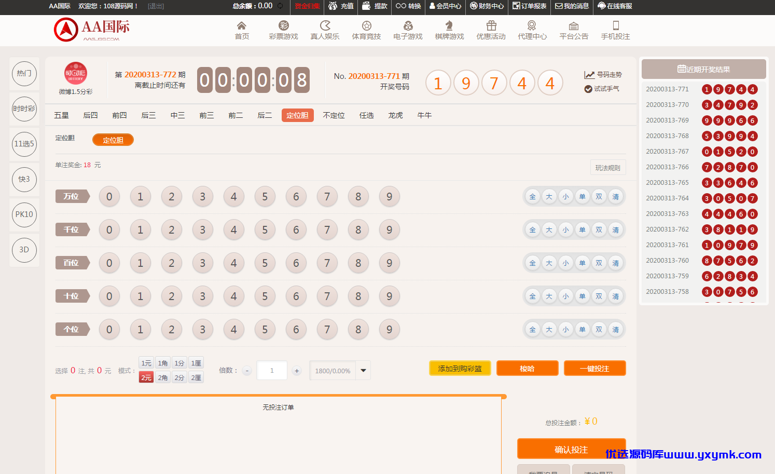Screen dimensions: 775x474
Task: Open 彩票游戏 lottery games nav icon
Action: pyautogui.click(x=283, y=25)
